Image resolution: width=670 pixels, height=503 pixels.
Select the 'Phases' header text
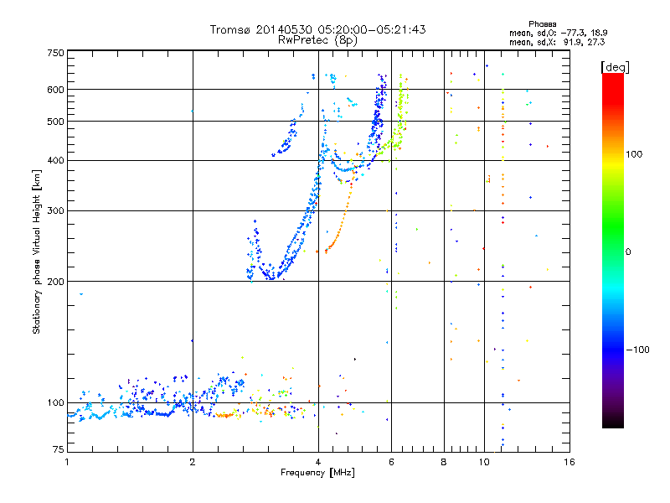coord(542,24)
